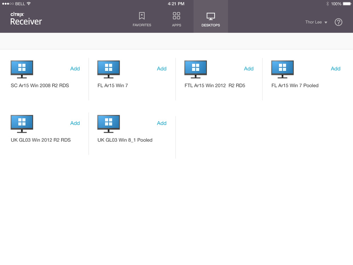Add the UK GL03 Win 8_1 Pooled desktop
The width and height of the screenshot is (353, 265).
162,123
